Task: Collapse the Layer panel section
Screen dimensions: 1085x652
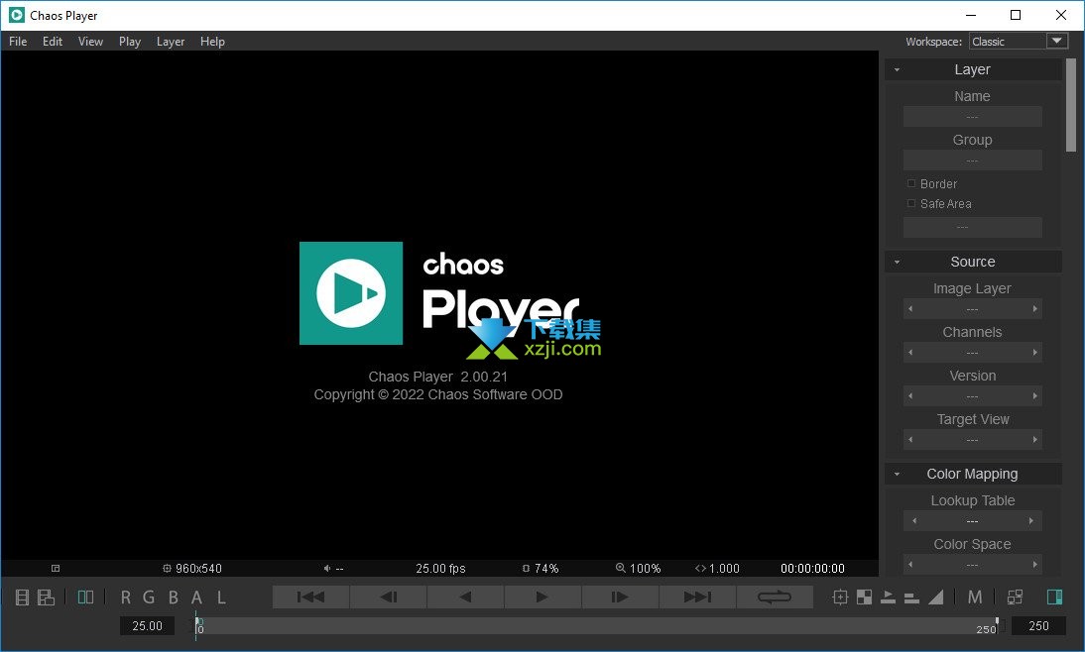Action: (898, 69)
